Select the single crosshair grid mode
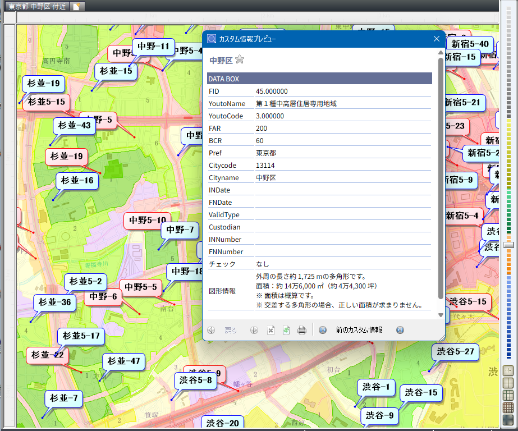518x431 pixels. coord(508,371)
